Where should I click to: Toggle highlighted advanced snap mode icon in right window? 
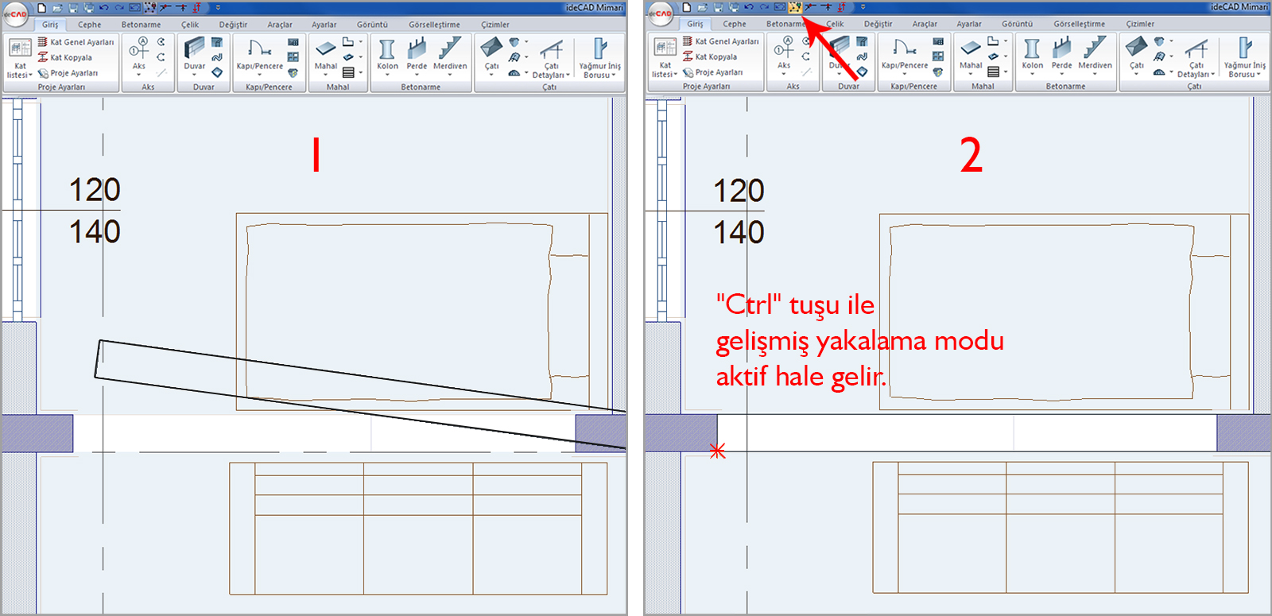(794, 7)
